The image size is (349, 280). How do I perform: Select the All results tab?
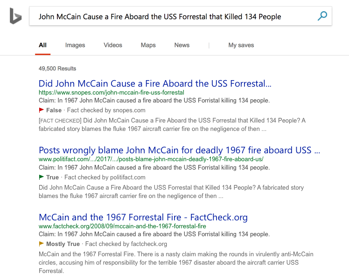click(42, 45)
